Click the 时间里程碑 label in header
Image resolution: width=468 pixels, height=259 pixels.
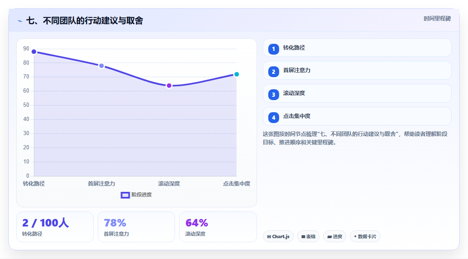point(437,18)
